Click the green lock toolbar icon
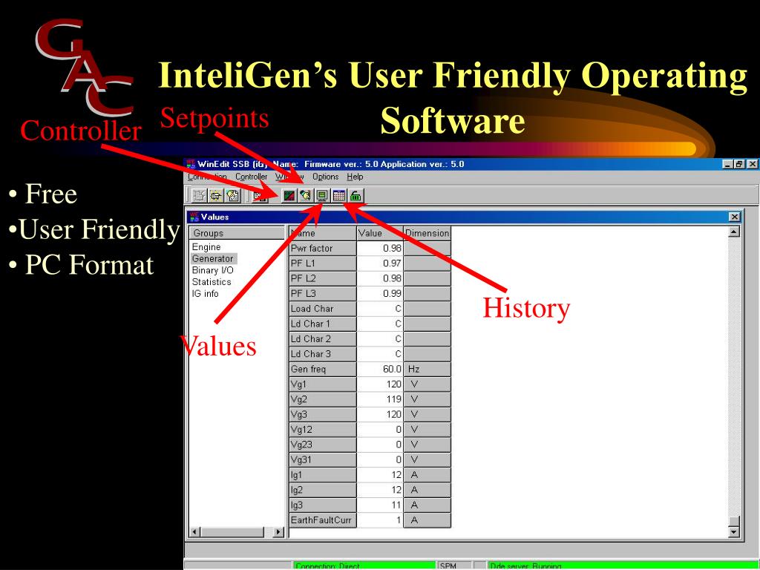 pyautogui.click(x=356, y=196)
